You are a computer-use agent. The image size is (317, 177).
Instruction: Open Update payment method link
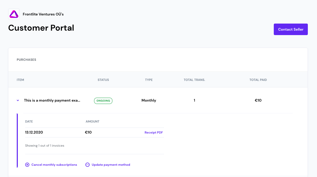111,165
